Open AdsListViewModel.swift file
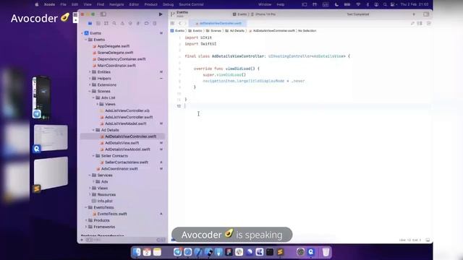 [x=125, y=123]
